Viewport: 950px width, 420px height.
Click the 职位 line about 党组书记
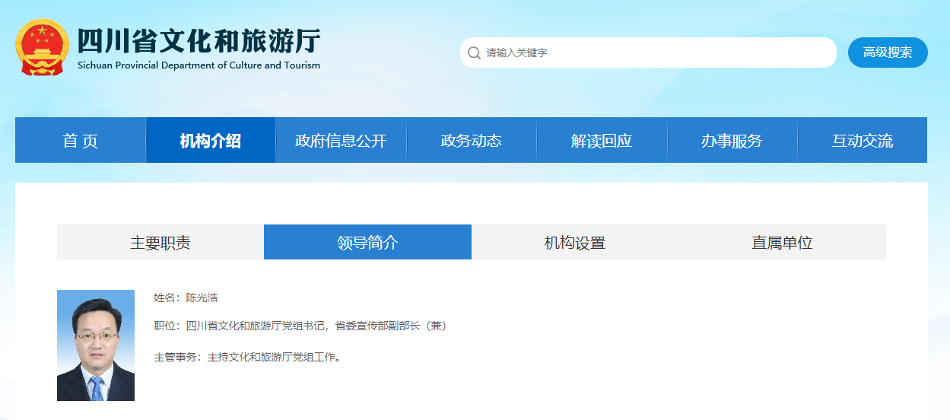[x=300, y=326]
